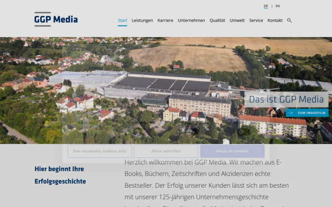332x207 pixels.
Task: Click the GGP Media logo
Action: tap(56, 19)
